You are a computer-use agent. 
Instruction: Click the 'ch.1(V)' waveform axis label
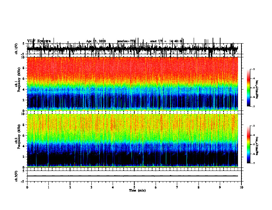coord(16,49)
